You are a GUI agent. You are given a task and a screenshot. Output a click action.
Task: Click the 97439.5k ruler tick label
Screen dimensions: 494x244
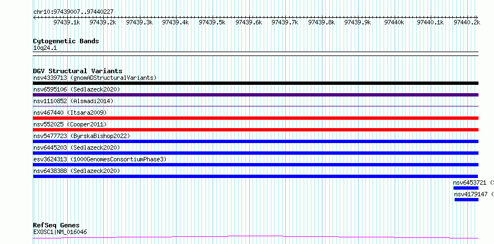213,22
